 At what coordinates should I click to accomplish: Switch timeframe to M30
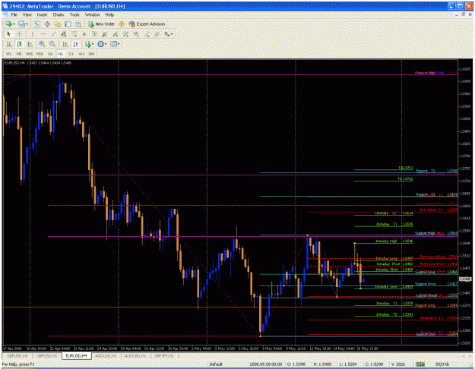[x=40, y=54]
